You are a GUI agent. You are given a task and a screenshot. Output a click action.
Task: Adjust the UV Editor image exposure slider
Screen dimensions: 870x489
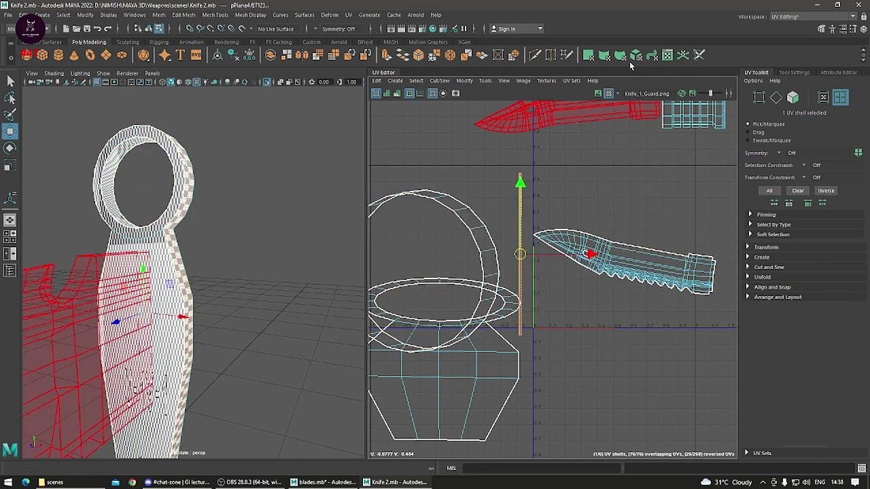pos(711,93)
